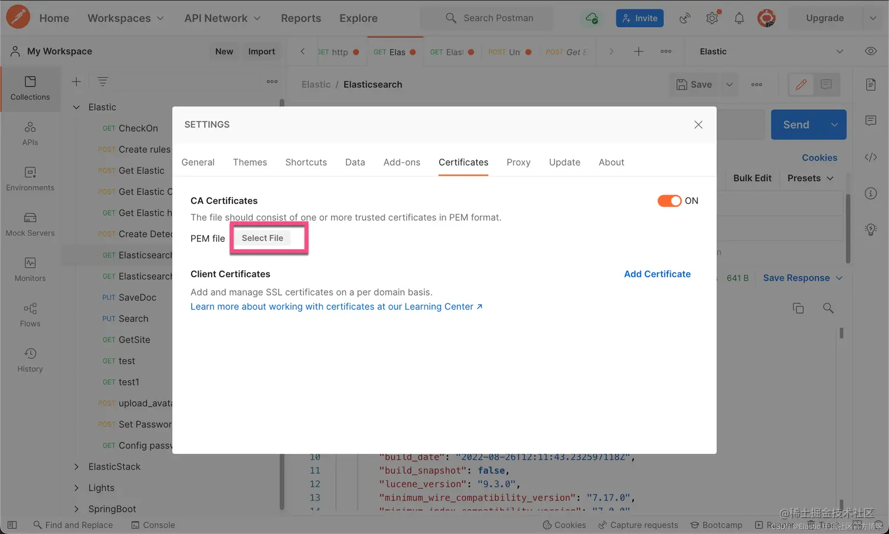Switch to the Proxy settings tab
This screenshot has width=889, height=534.
519,162
